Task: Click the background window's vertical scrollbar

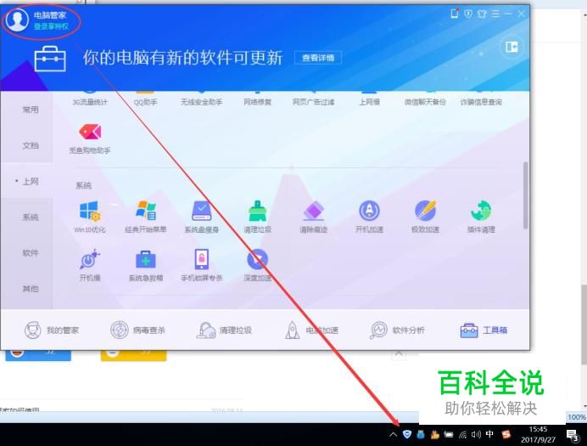Action: [x=584, y=325]
